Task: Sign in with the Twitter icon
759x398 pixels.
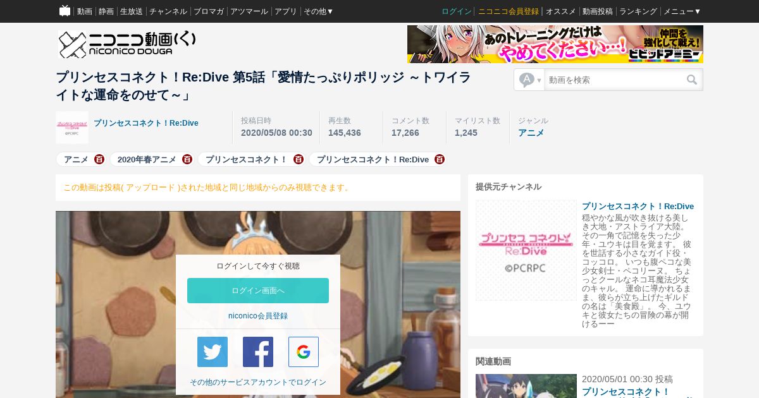Action: click(x=213, y=352)
